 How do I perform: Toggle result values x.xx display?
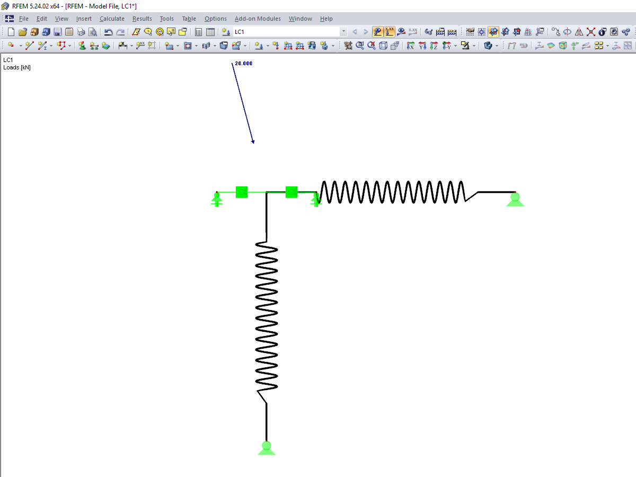click(413, 32)
